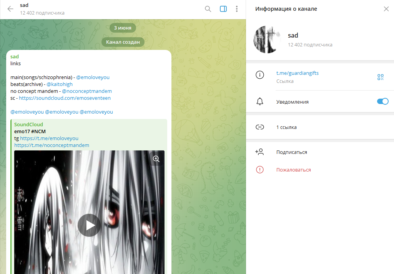The image size is (394, 274).
Task: Click the Ссылка label under channel link
Action: click(285, 81)
